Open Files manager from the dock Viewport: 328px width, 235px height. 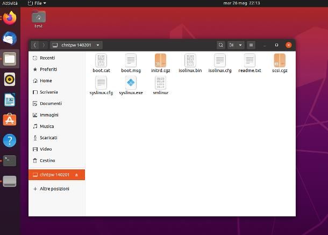click(x=10, y=59)
